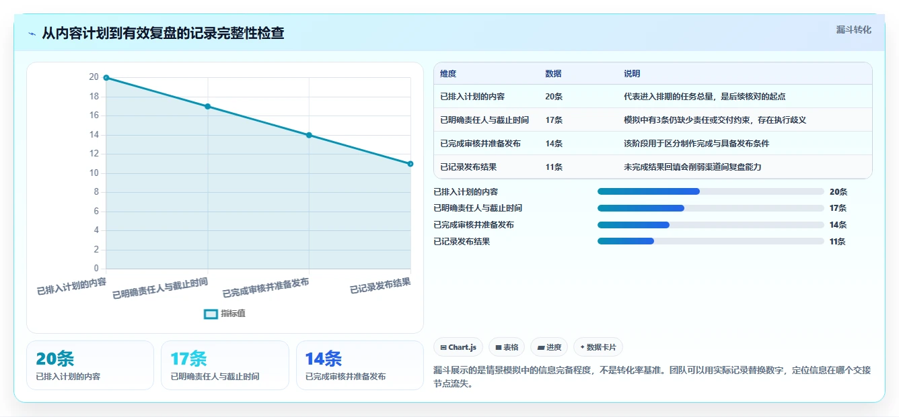The image size is (899, 417).
Task: Click x-axis label 已排入计划的内容 under chart
Action: point(71,287)
